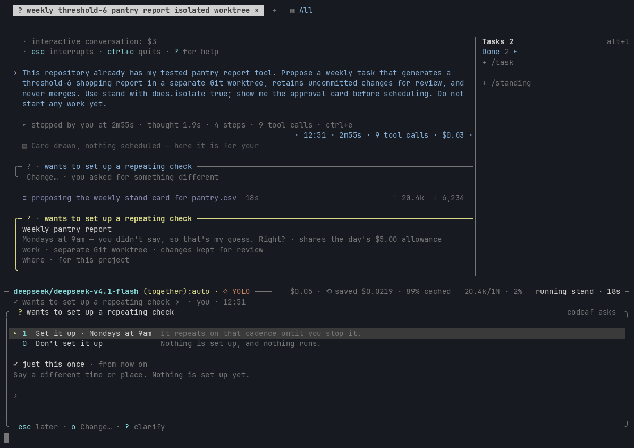The width and height of the screenshot is (634, 448).
Task: Click the card icon beside Card drawn message
Action: click(24, 146)
